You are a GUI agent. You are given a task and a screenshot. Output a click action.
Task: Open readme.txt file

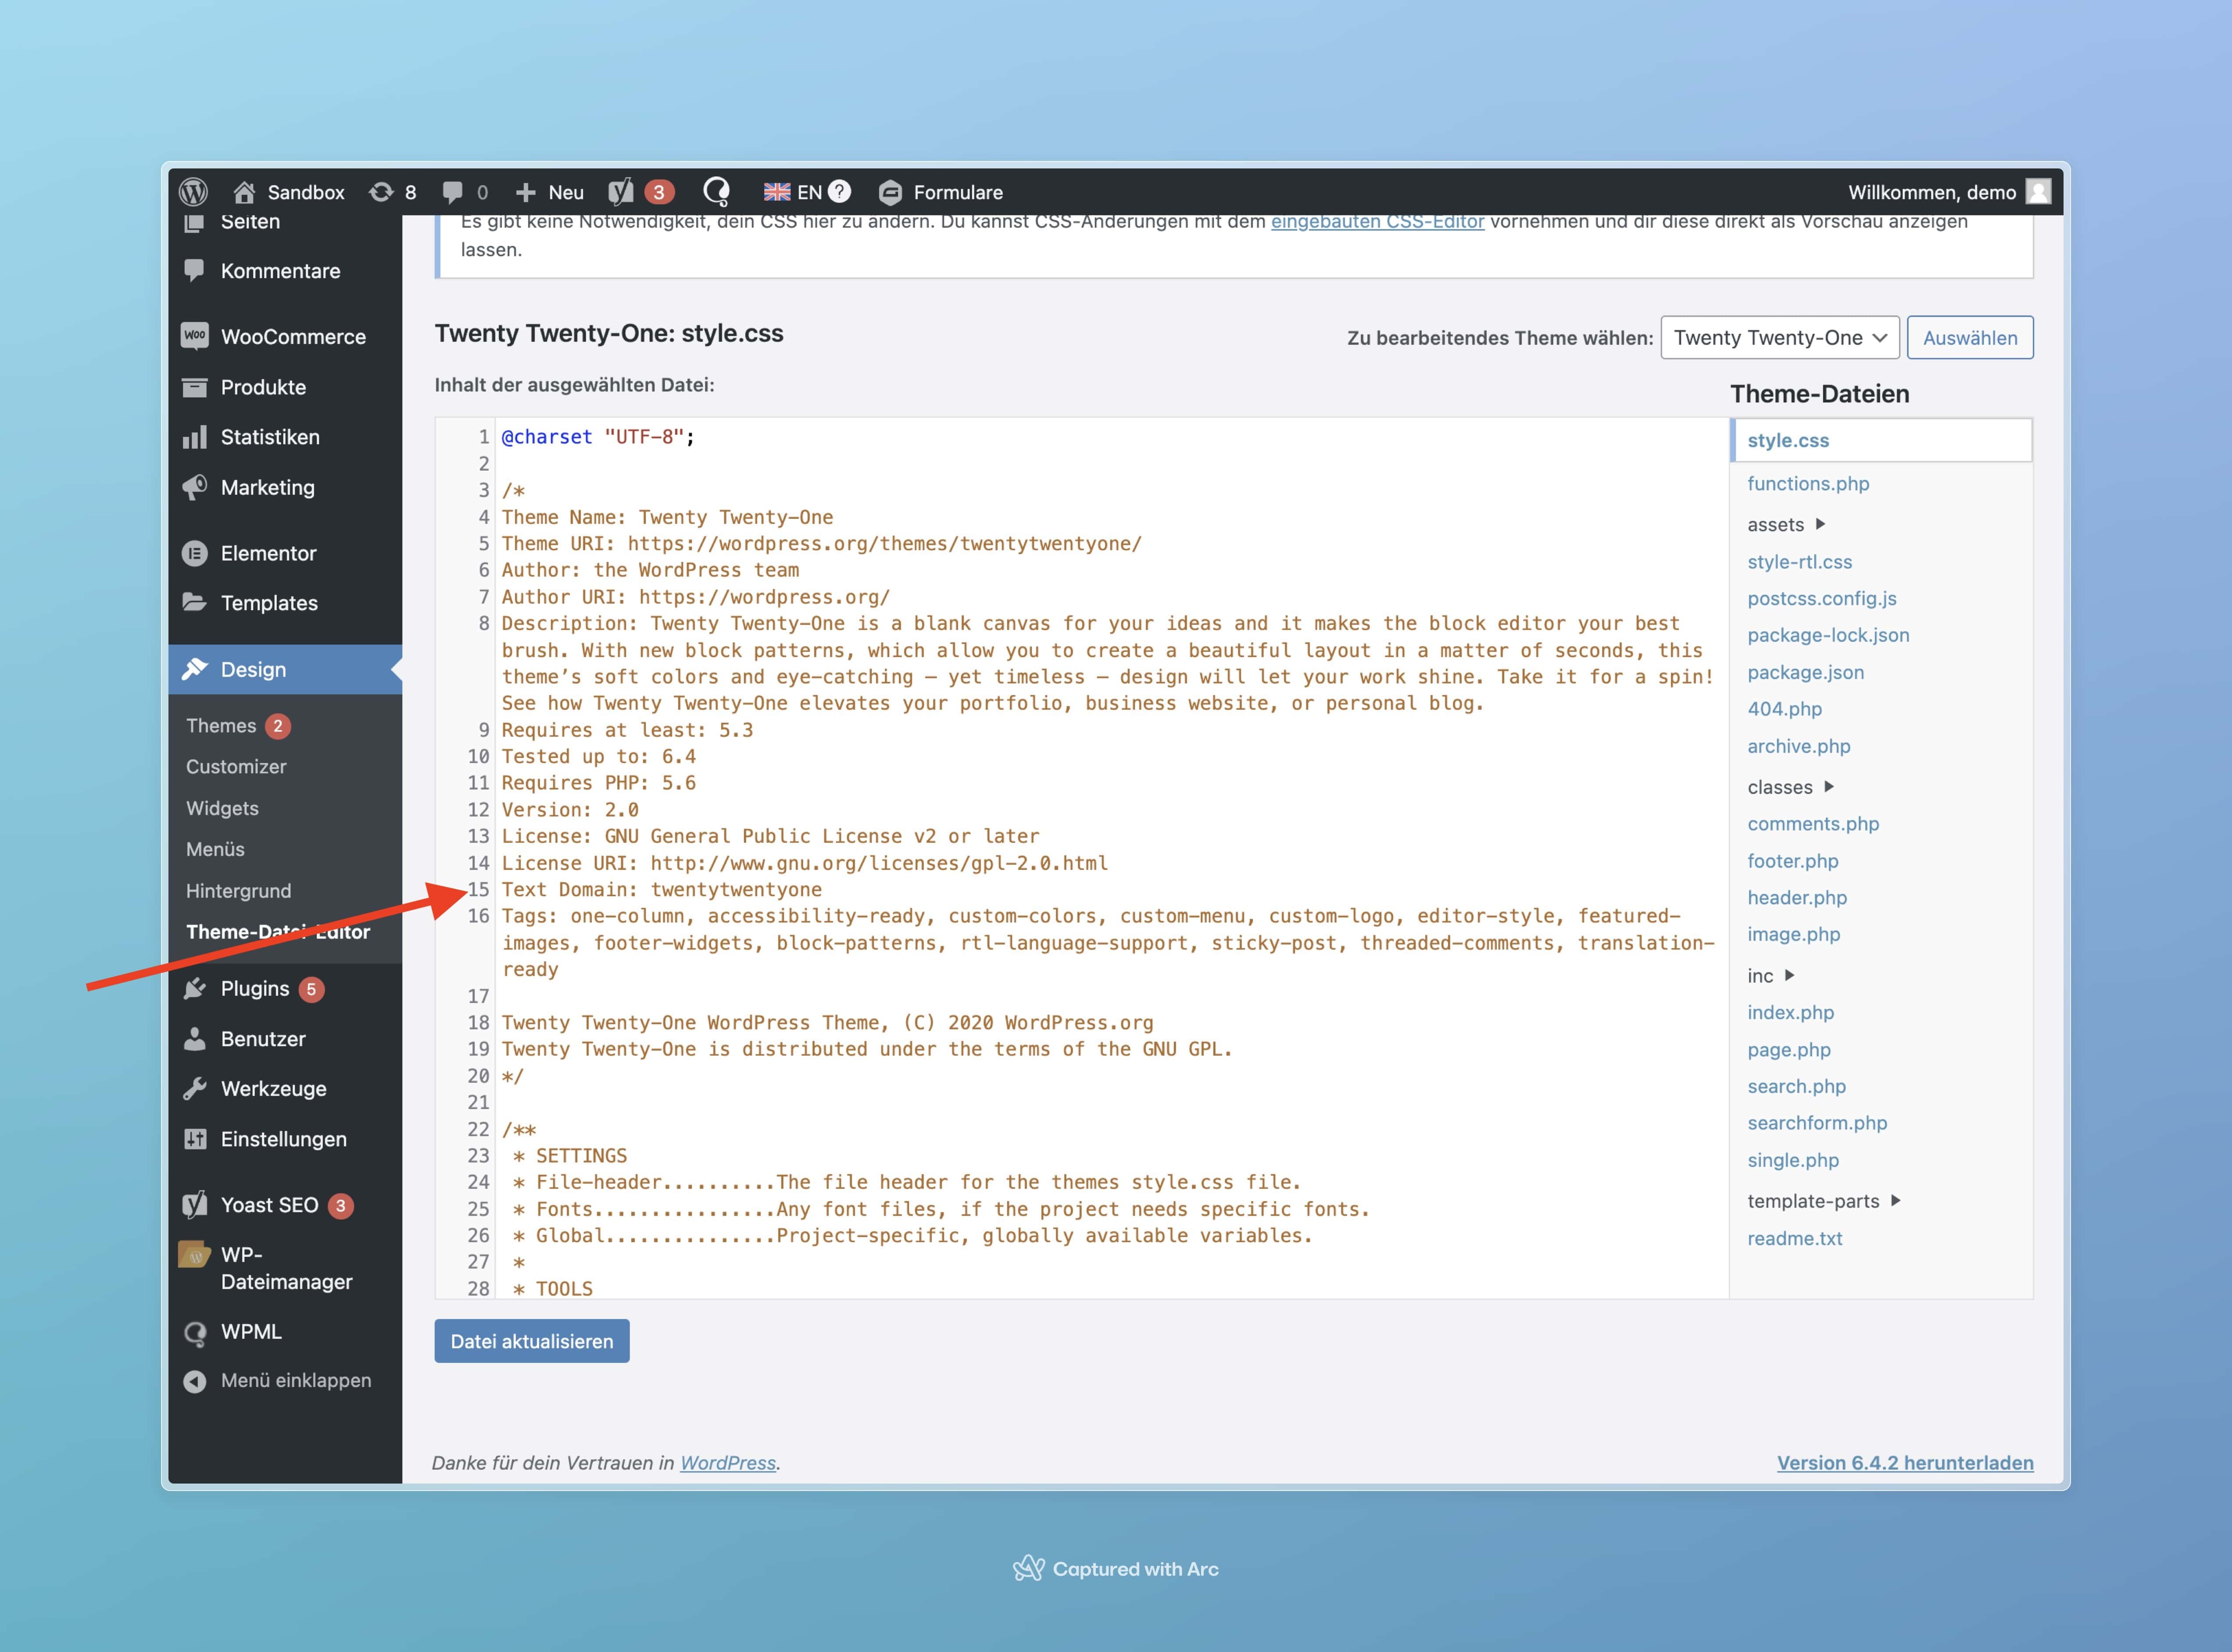(x=1794, y=1238)
